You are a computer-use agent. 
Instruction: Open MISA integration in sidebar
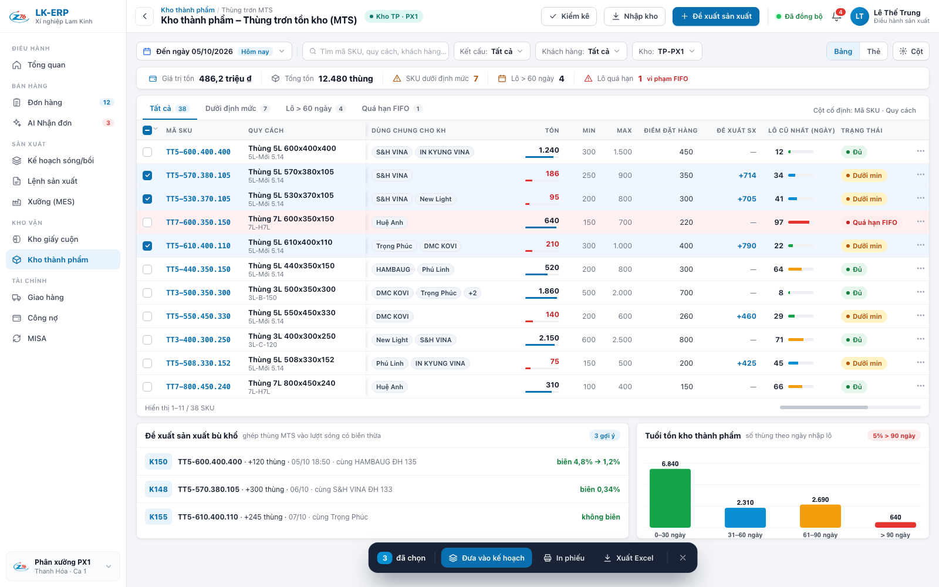pos(63,338)
